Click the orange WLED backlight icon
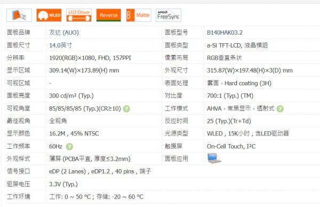The width and height of the screenshot is (320, 207). (x=49, y=15)
